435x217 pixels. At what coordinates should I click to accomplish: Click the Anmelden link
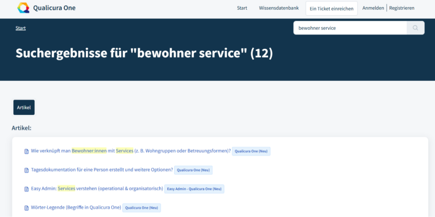pos(373,8)
